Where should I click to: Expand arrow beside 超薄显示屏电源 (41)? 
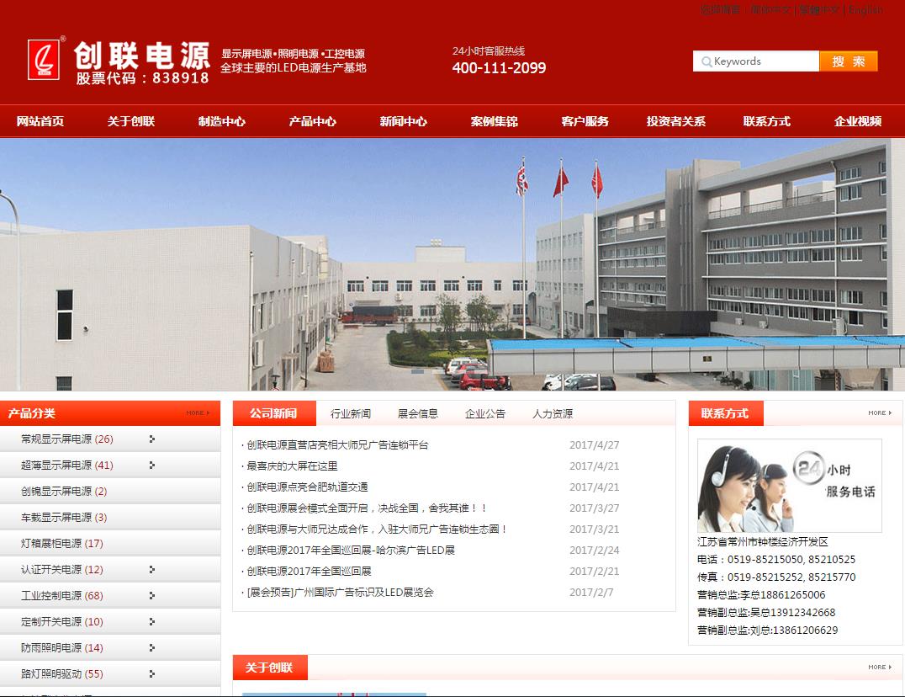pos(151,465)
